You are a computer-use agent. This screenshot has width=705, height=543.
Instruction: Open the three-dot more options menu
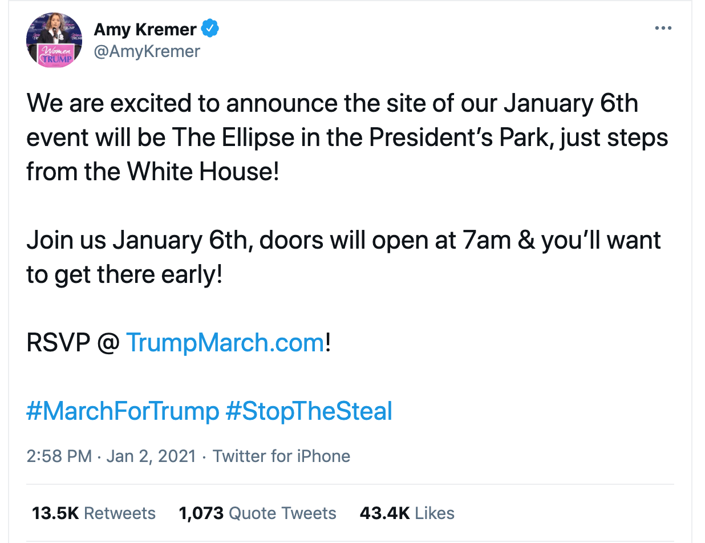[x=663, y=28]
